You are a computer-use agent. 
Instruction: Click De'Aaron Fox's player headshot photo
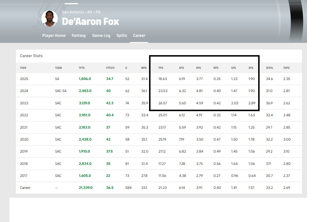pyautogui.click(x=49, y=19)
